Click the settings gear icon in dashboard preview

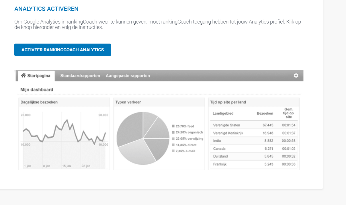[296, 75]
